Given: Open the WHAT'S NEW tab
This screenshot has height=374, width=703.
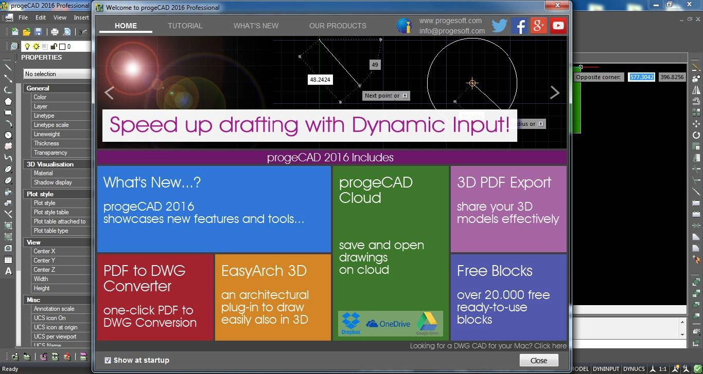Looking at the screenshot, I should coord(256,25).
